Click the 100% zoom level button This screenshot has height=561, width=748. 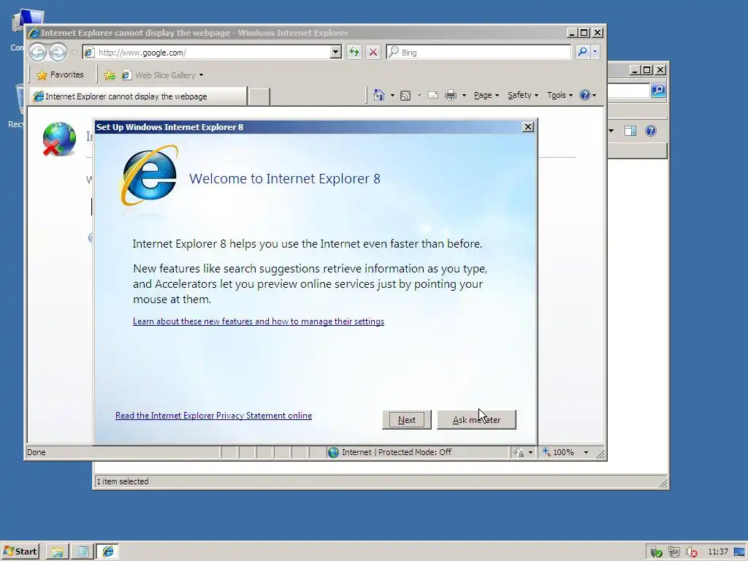[558, 452]
